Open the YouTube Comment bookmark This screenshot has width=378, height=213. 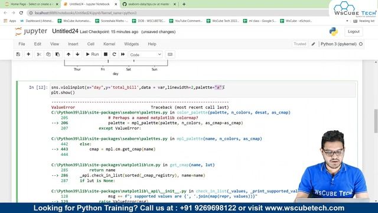[x=186, y=21]
